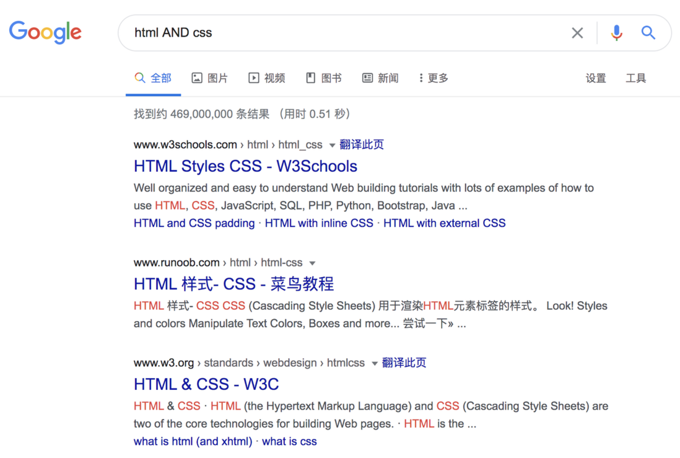680x458 pixels.
Task: Switch to the 图书 books tab
Action: (x=323, y=78)
